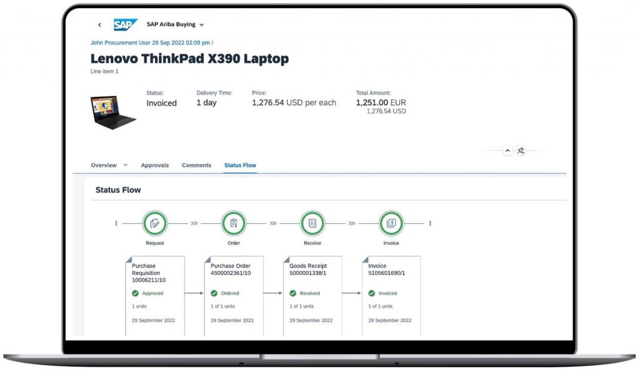Click the back arrow icon
Screen dimensions: 640x372
point(99,25)
